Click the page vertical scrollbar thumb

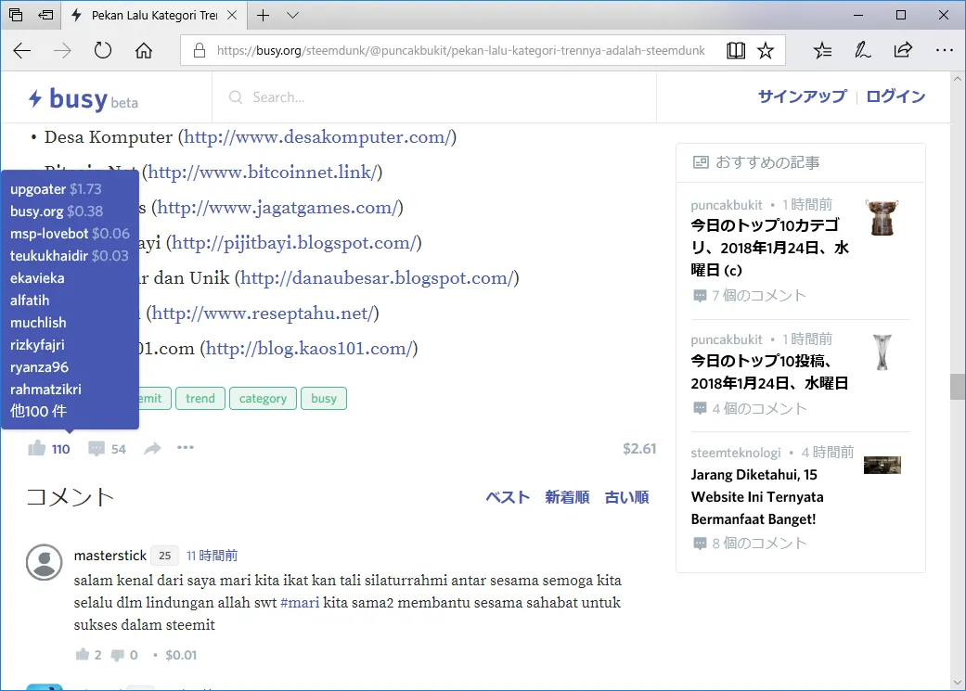click(957, 387)
